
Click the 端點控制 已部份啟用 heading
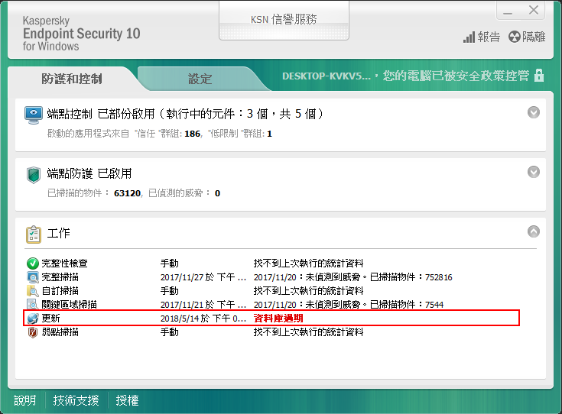point(185,114)
